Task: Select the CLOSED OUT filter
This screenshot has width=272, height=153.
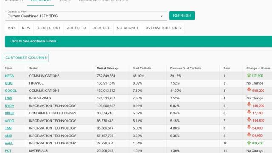Action: (48, 28)
